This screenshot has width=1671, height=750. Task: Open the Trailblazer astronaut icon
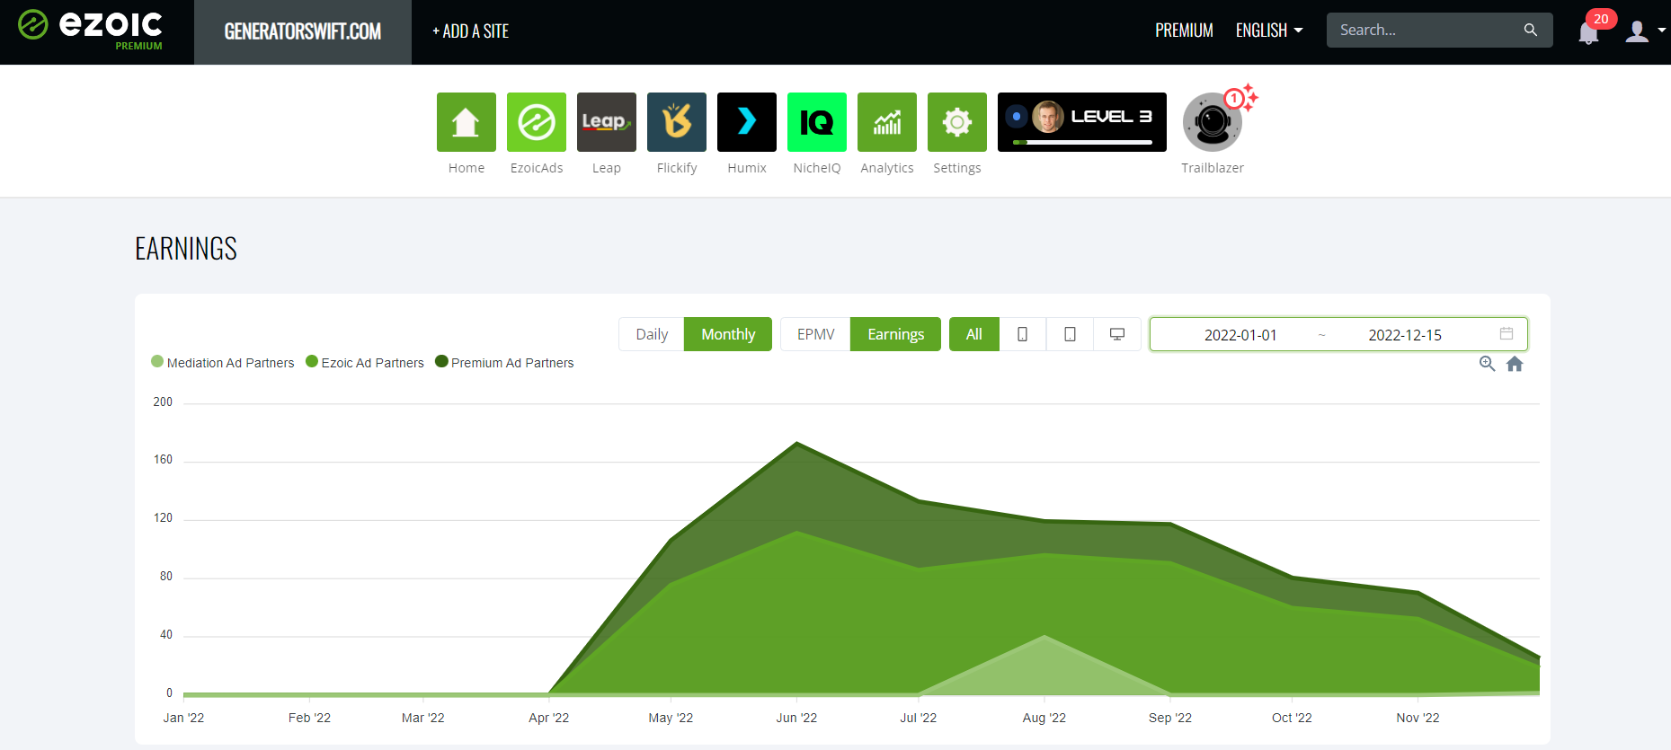[x=1213, y=122]
